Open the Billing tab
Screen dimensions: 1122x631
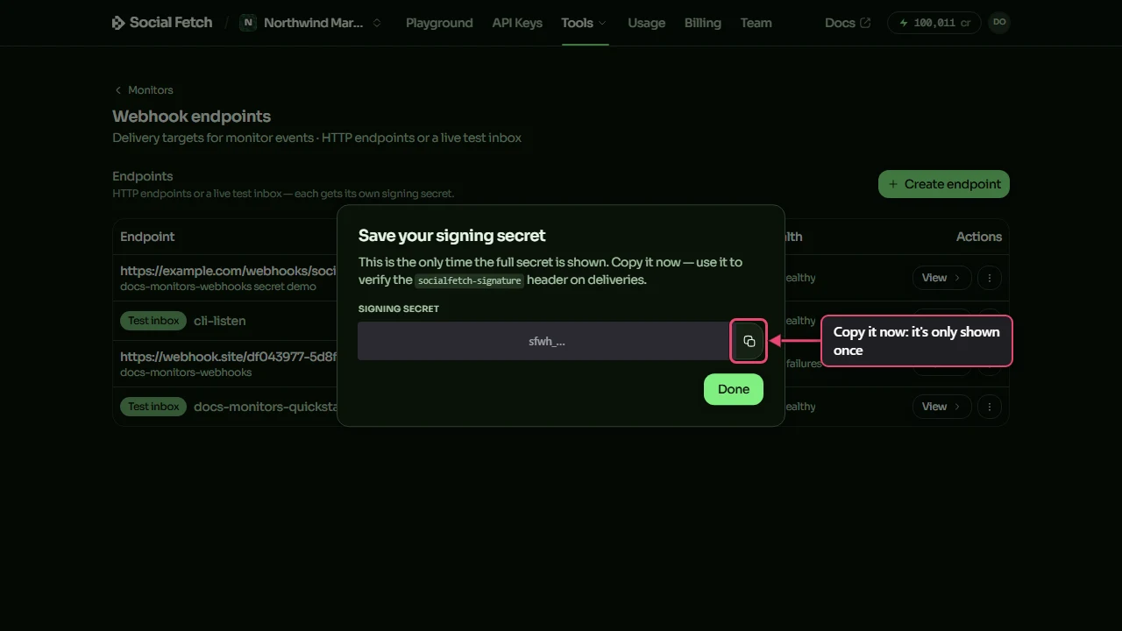(x=703, y=23)
